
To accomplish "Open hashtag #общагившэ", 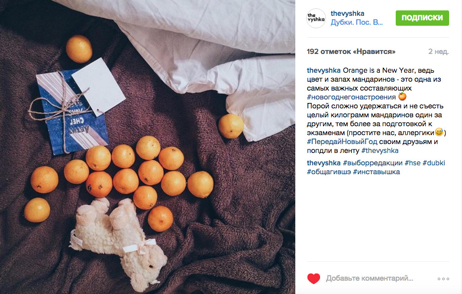I will click(x=329, y=172).
